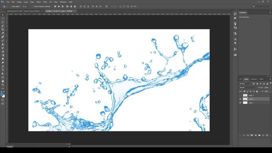This screenshot has height=153, width=272.
Task: Click the Add layer mask icon
Action: [252, 135]
